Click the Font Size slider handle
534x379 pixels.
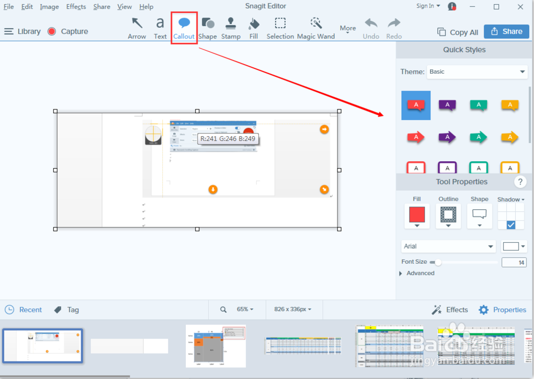(x=438, y=262)
